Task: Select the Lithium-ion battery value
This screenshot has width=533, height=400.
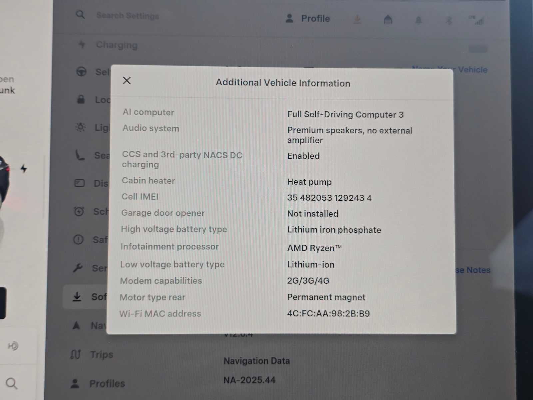Action: [x=311, y=265]
